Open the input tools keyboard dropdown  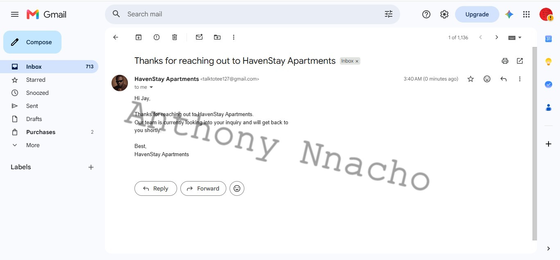point(515,37)
